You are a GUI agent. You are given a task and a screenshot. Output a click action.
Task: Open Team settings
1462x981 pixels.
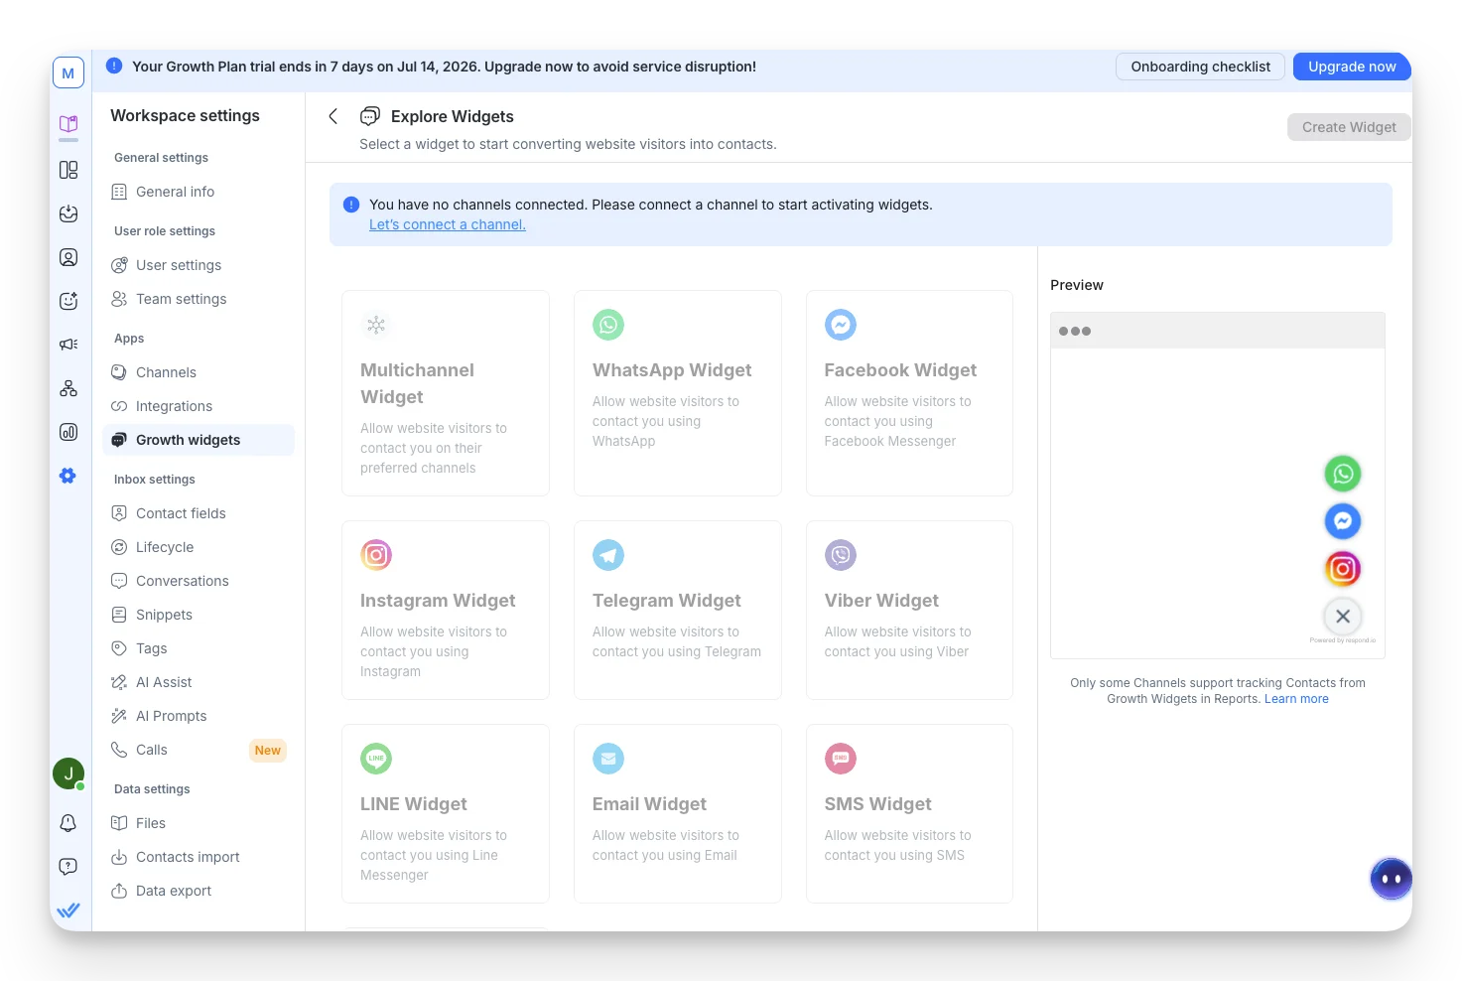(199, 299)
